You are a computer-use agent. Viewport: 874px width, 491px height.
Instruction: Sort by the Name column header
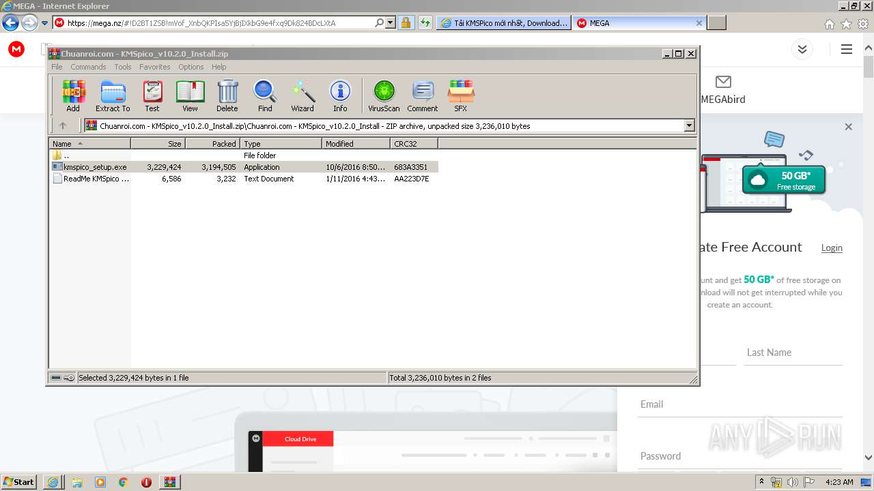coord(89,144)
